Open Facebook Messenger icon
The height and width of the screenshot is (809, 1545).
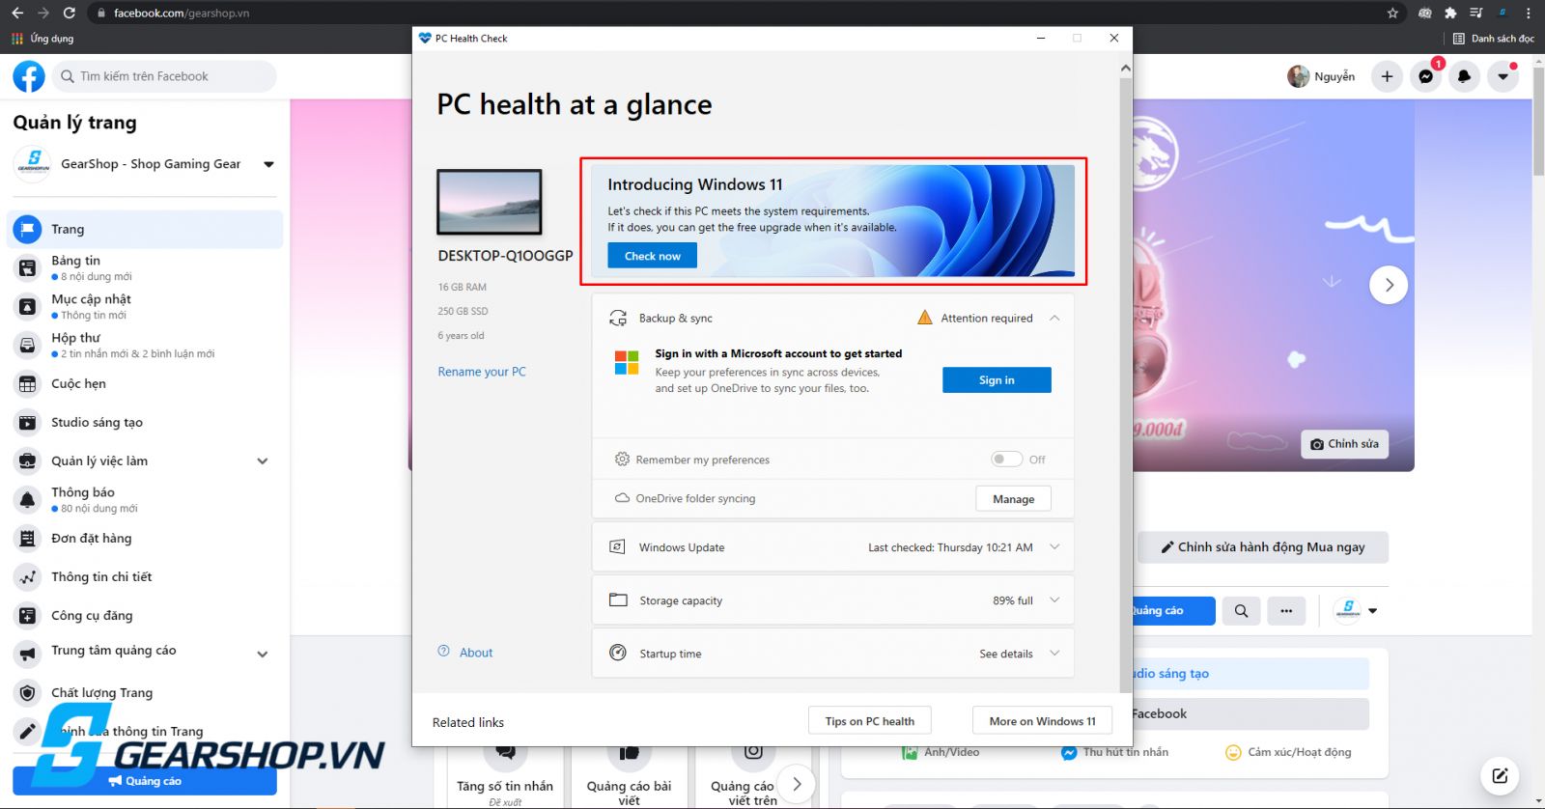1425,76
